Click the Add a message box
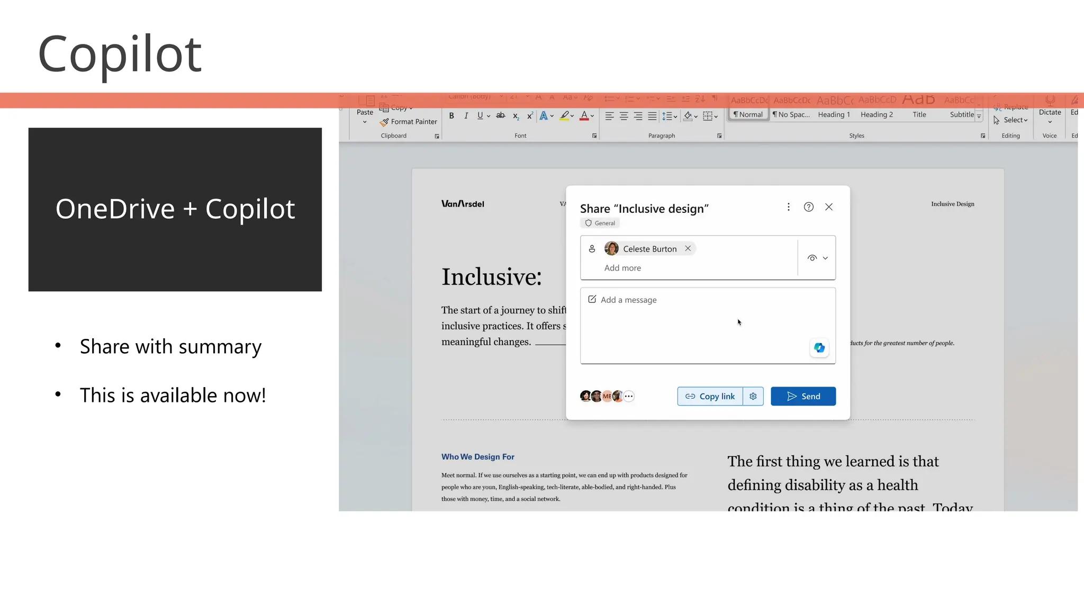Image resolution: width=1084 pixels, height=610 pixels. coord(708,326)
